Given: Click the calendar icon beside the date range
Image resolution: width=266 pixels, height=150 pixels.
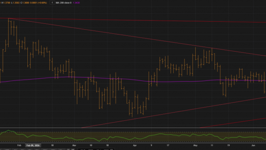Looking at the screenshot, I should click(112, 150).
